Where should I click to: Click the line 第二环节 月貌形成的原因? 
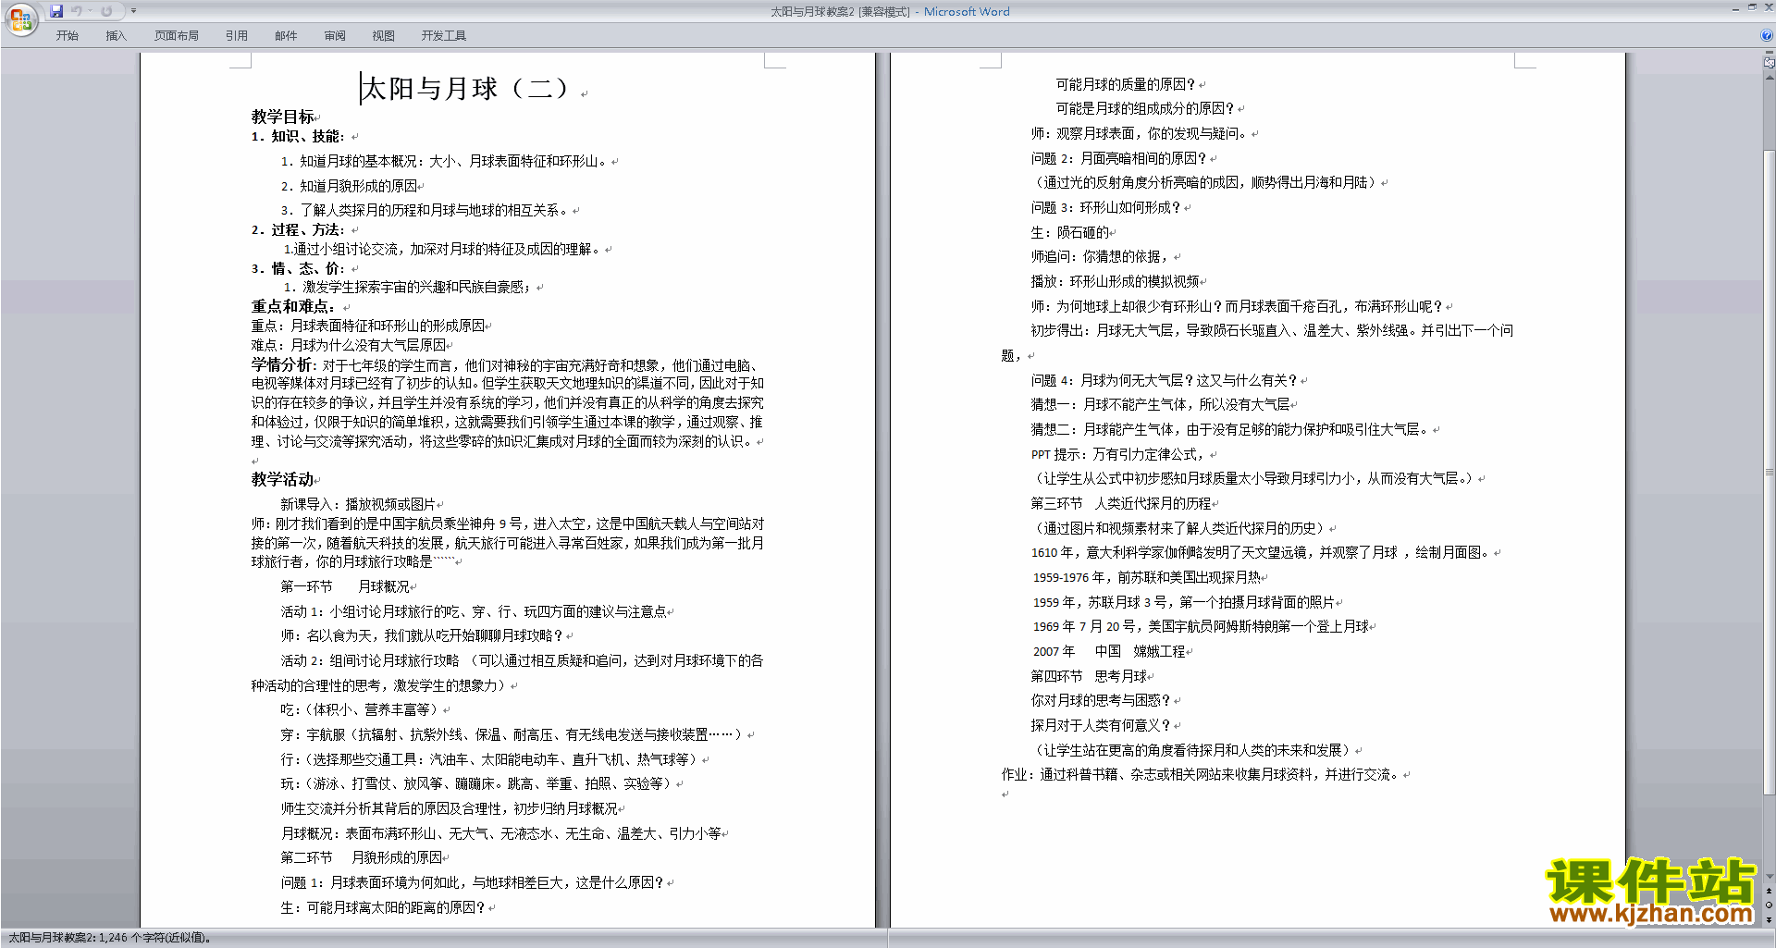click(x=362, y=857)
